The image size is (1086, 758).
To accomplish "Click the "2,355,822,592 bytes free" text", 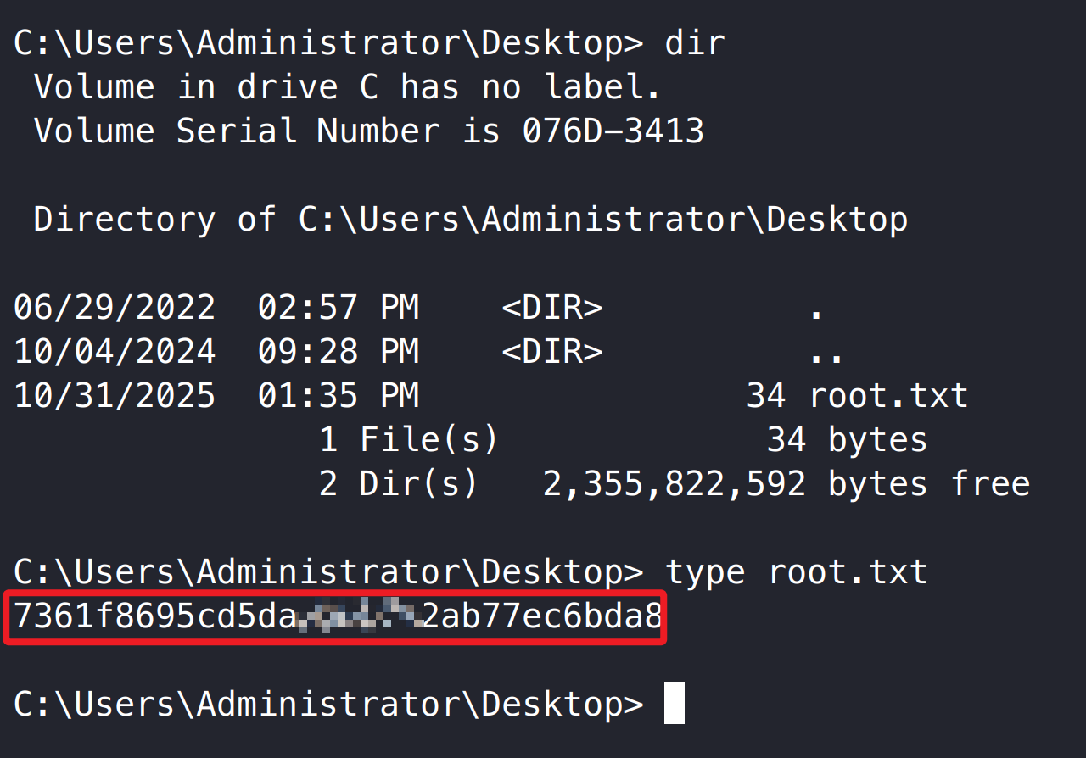I will (x=786, y=483).
